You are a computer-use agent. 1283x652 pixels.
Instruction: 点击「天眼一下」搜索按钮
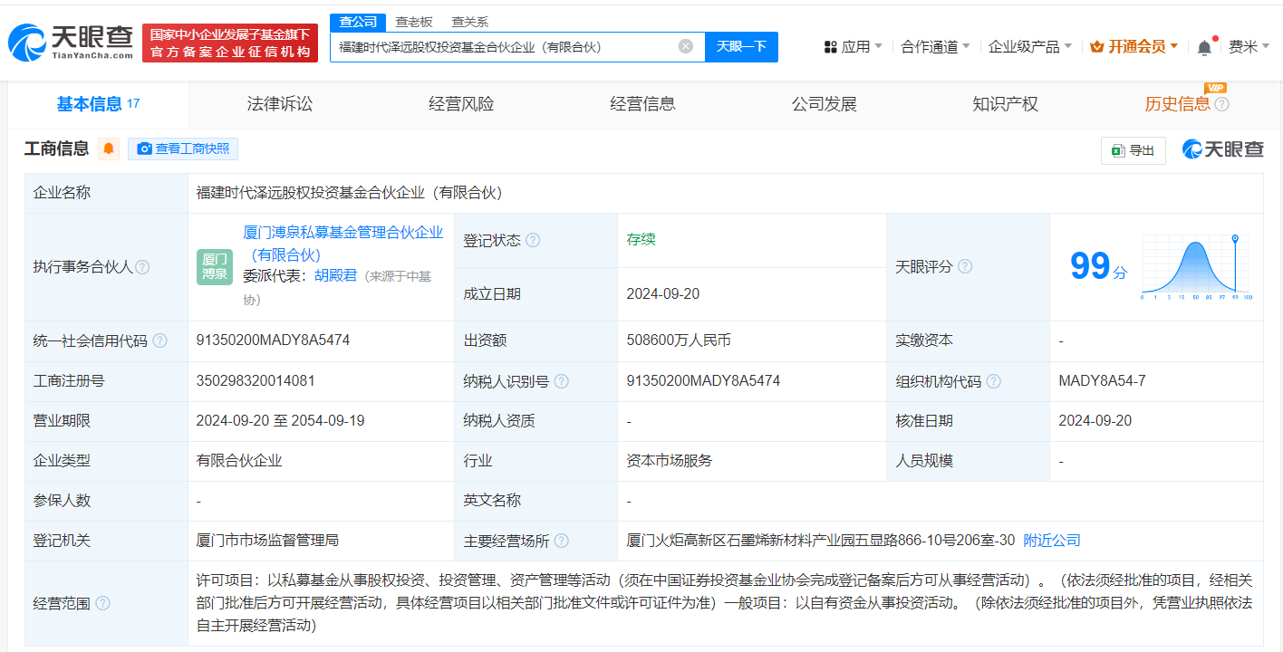[741, 46]
